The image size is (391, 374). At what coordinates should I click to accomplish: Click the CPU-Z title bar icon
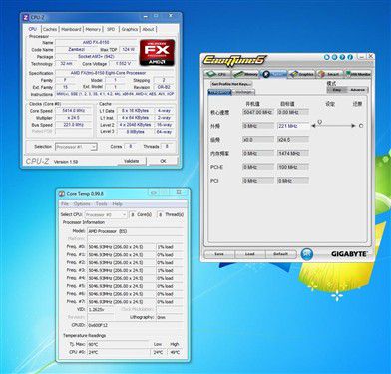tap(26, 17)
